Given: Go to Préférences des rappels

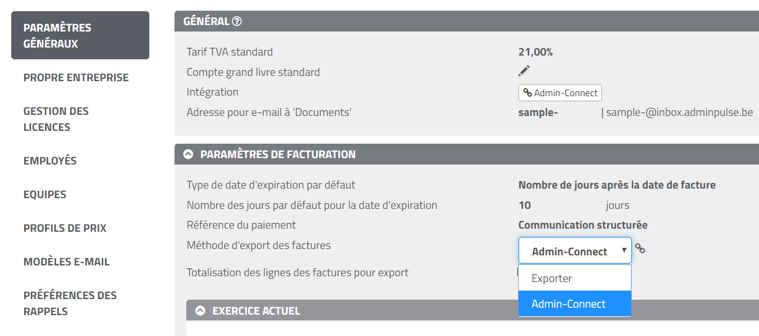Looking at the screenshot, I should tap(70, 303).
